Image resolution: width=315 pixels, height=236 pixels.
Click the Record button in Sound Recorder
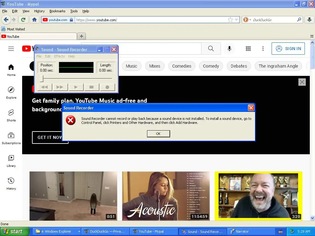[107, 87]
